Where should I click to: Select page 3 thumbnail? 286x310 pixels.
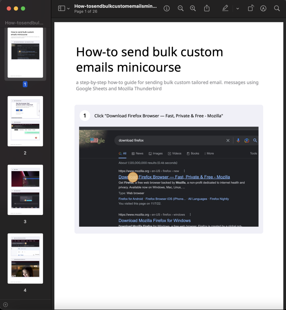coord(25,190)
